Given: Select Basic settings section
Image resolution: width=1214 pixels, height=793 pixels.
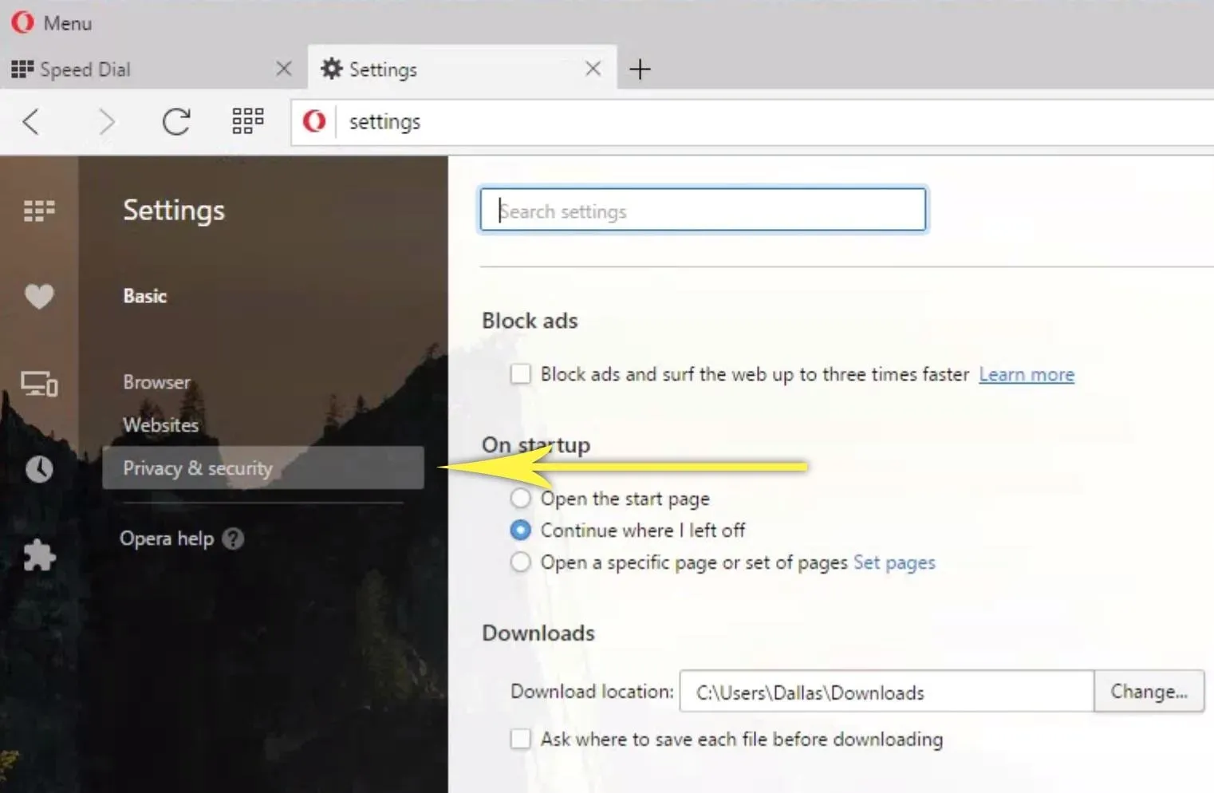Looking at the screenshot, I should [x=145, y=296].
